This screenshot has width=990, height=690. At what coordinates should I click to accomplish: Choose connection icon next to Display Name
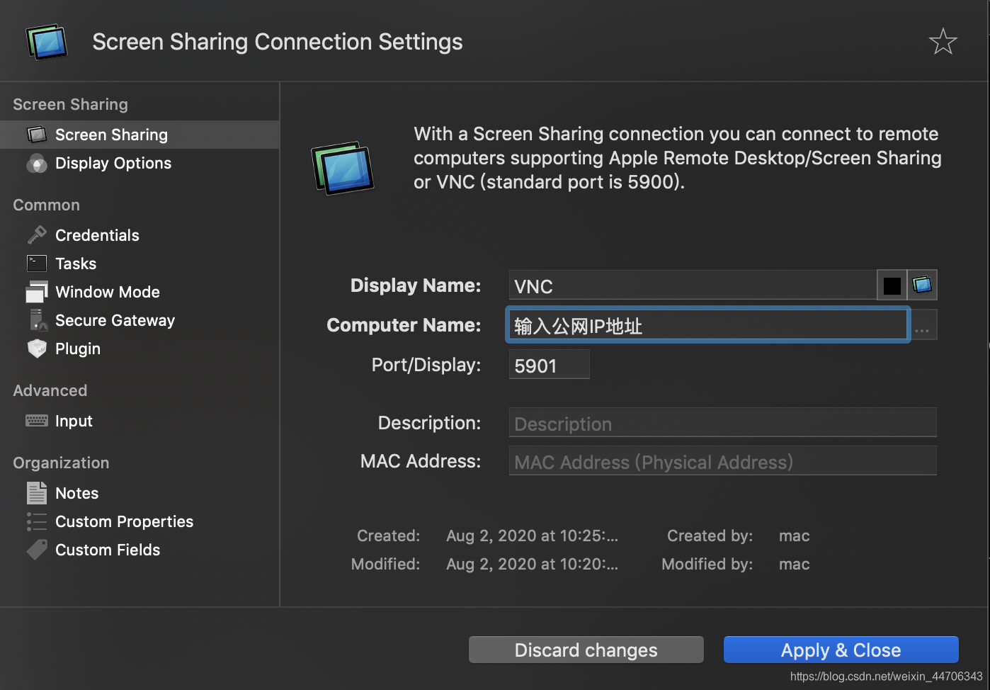tap(923, 285)
